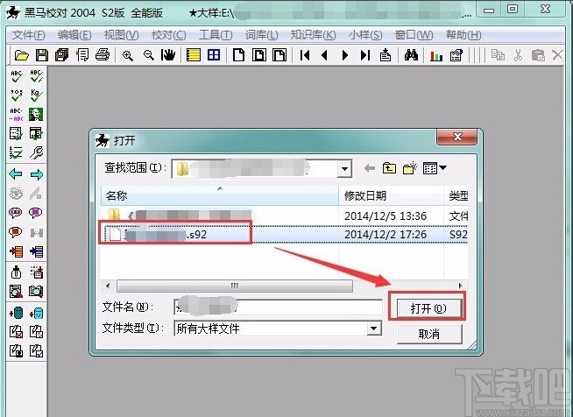Click the right cyan arrow in sidebar
Screen dimensions: 573x417
[36, 174]
